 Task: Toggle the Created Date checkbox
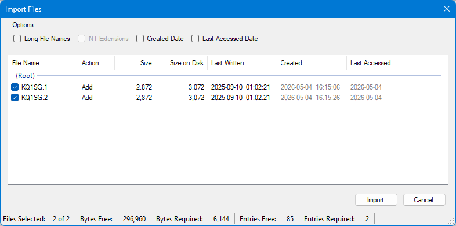click(x=140, y=39)
